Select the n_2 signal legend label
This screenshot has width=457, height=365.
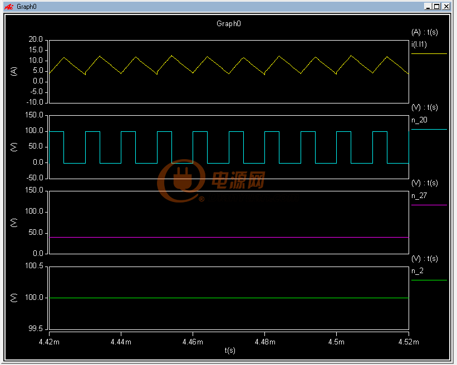tap(417, 271)
